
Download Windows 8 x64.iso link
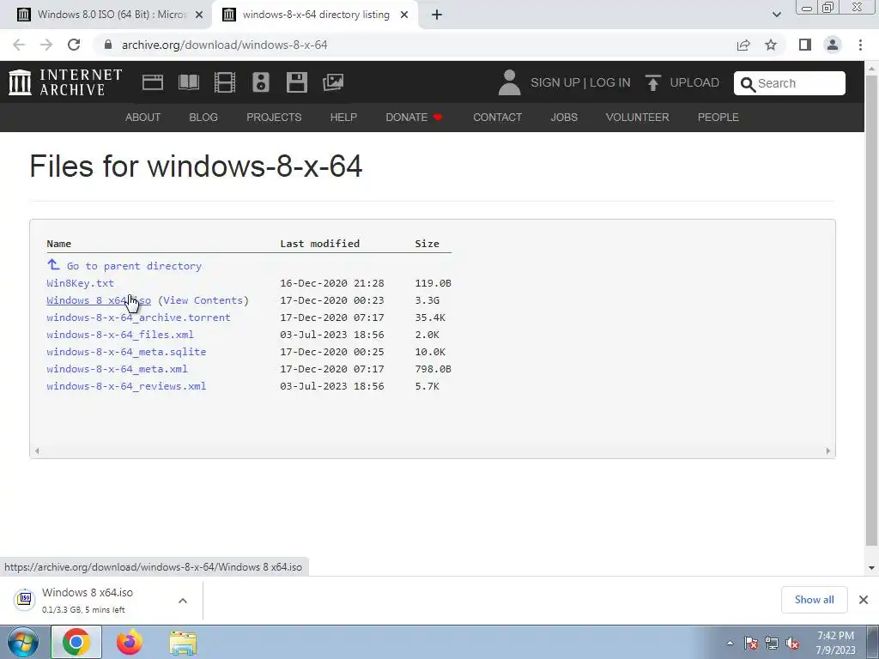coord(99,300)
